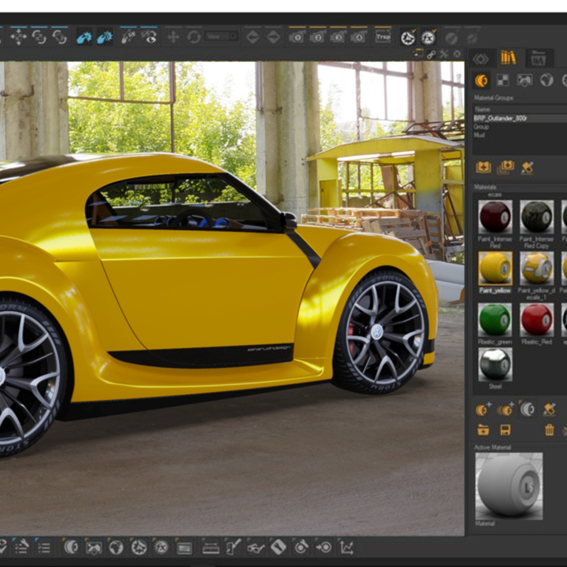Viewport: 567px width, 567px height.
Task: Switch to the eye tab in right panel
Action: (480, 58)
